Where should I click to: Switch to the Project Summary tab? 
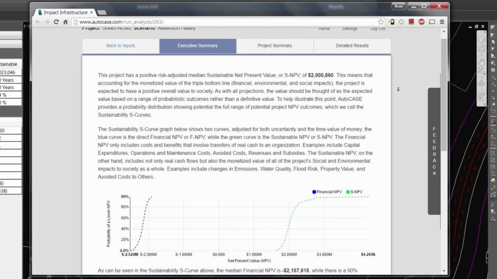click(275, 46)
